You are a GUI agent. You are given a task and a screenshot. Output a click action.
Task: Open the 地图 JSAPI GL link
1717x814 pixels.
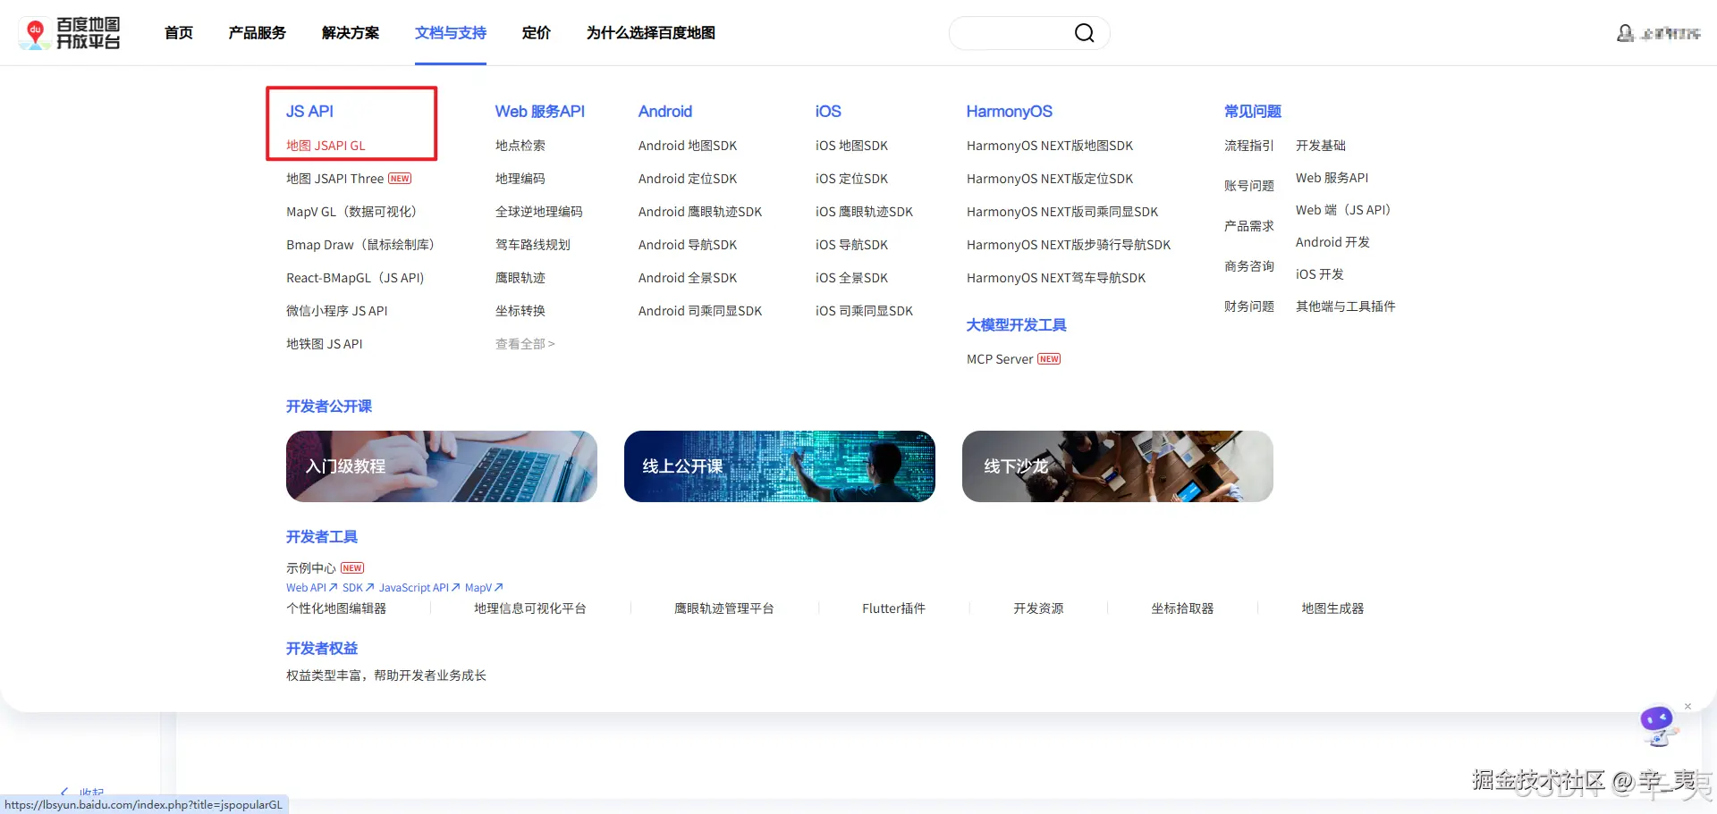[326, 145]
